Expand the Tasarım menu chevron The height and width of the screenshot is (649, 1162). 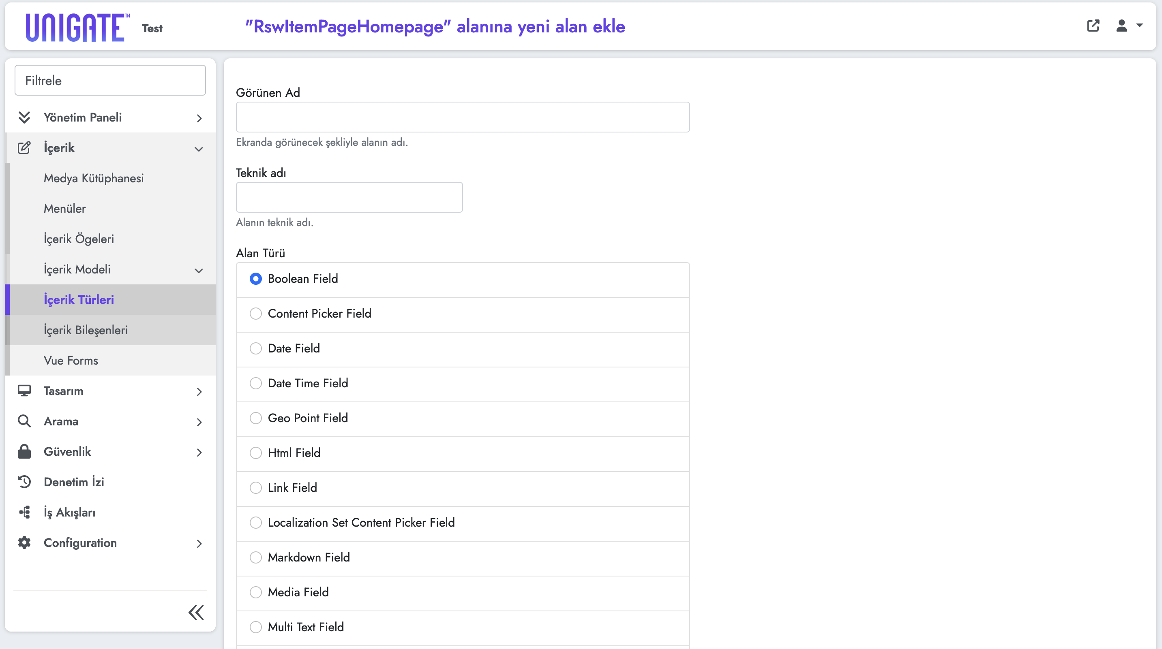pos(199,392)
